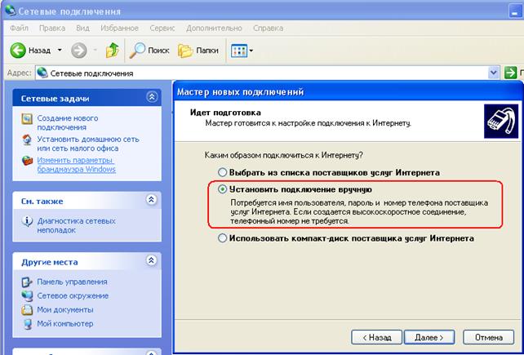524x355 pixels.
Task: Click Каким образом подключиться к Интернету text
Action: coord(284,155)
